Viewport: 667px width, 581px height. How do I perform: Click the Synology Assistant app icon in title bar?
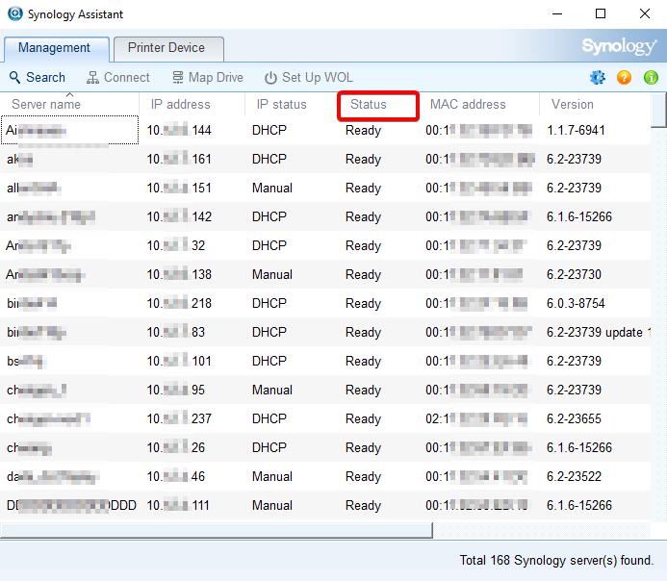pyautogui.click(x=15, y=13)
